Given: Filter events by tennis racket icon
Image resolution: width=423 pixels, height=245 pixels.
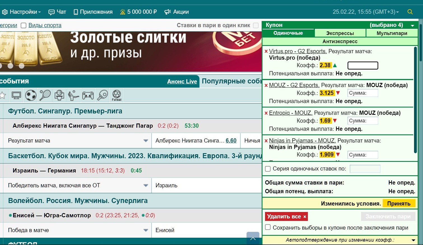Looking at the screenshot, I should 45,95.
